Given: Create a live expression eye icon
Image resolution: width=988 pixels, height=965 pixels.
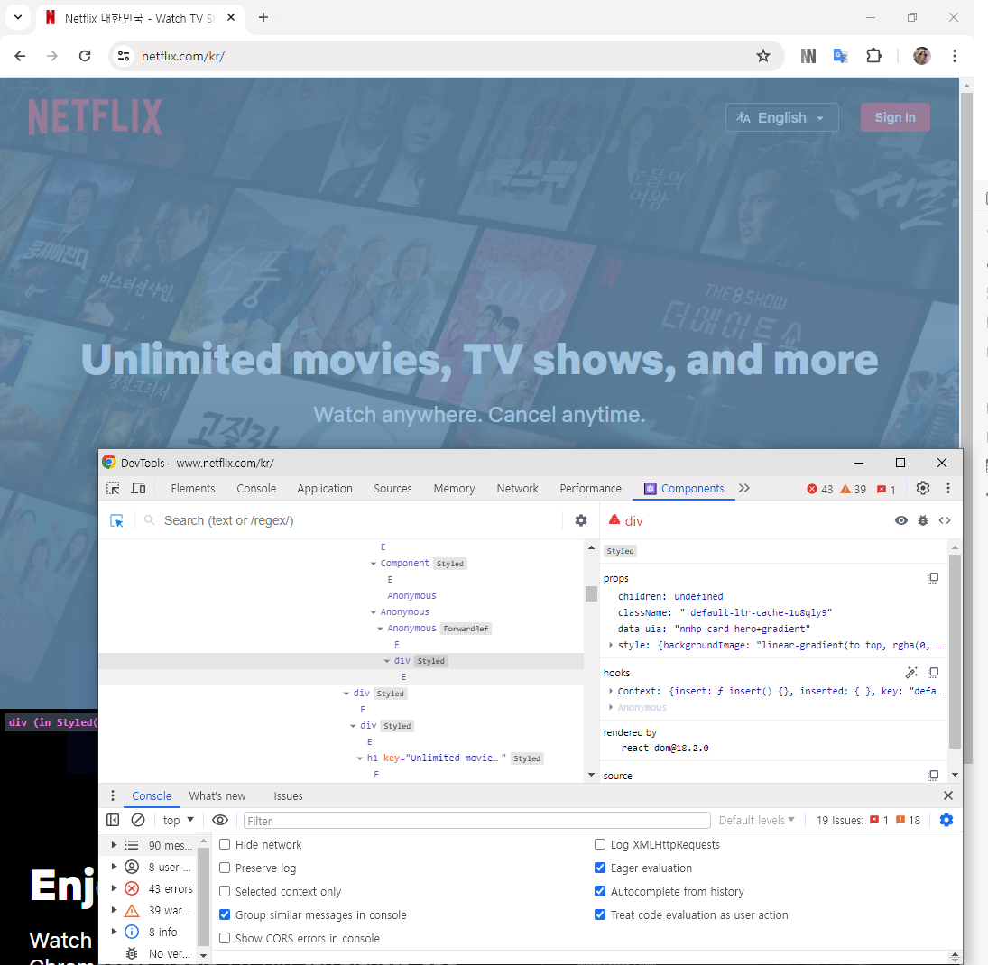Looking at the screenshot, I should point(220,820).
